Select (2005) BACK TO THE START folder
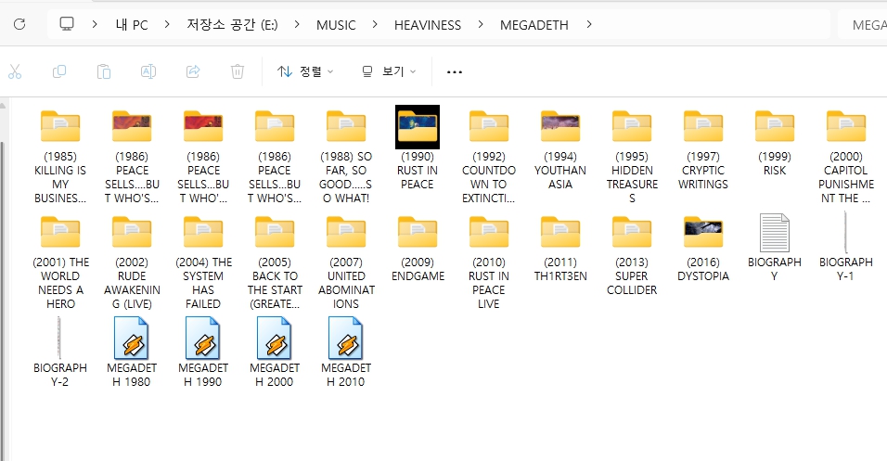 point(275,263)
